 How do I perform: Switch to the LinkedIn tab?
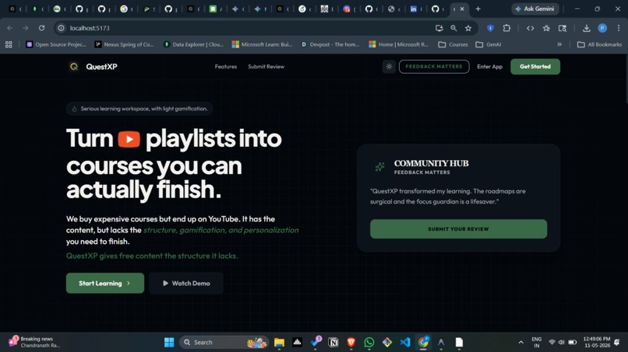point(413,9)
